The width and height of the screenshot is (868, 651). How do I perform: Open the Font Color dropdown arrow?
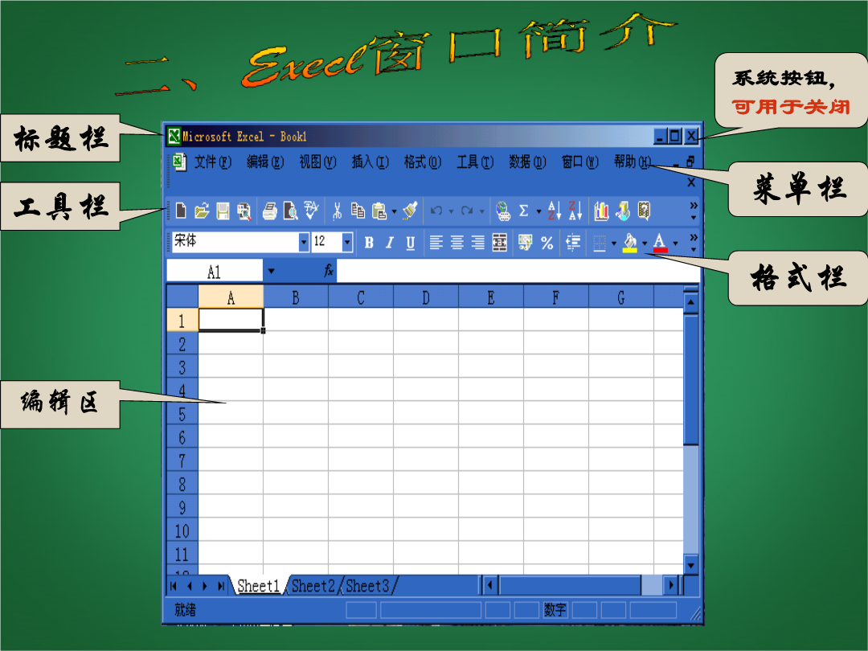click(x=675, y=244)
